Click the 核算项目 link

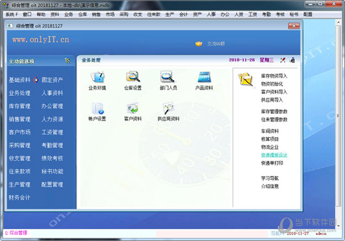[x=270, y=139]
